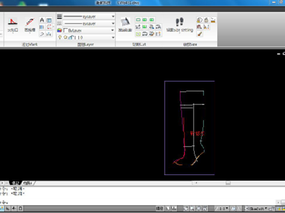Toggle the second status bar icon from left
The width and height of the screenshot is (285, 213).
[x=7, y=208]
